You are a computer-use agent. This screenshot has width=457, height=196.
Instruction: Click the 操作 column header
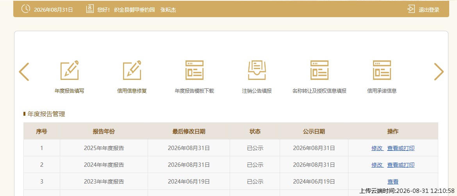(x=393, y=131)
